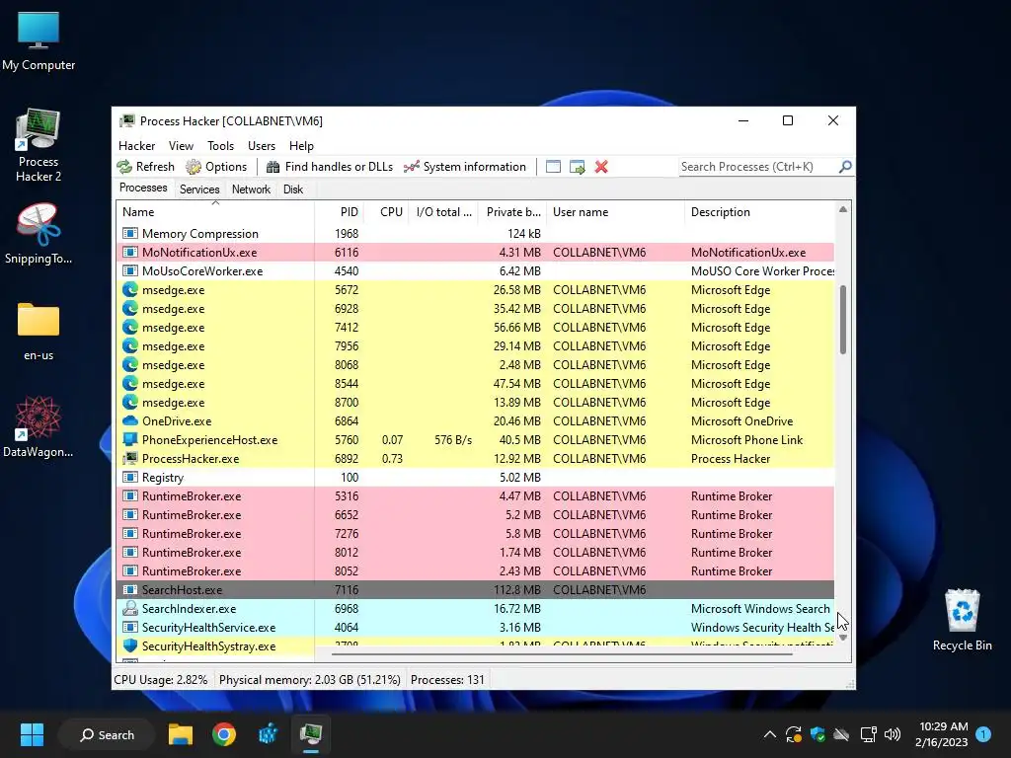This screenshot has height=758, width=1011.
Task: Open Find handles or DLLs
Action: tap(330, 167)
